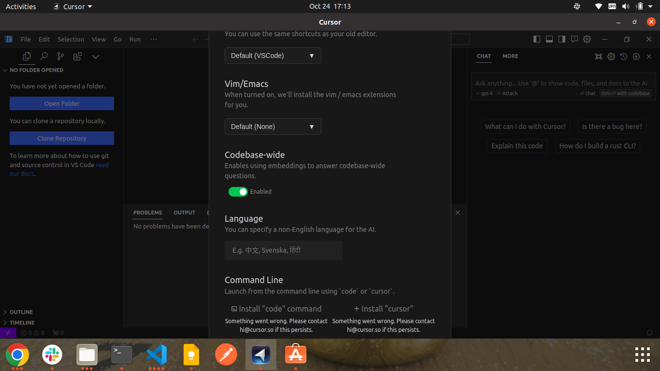Start a new chat with plus icon
The width and height of the screenshot is (660, 371).
[x=636, y=57]
